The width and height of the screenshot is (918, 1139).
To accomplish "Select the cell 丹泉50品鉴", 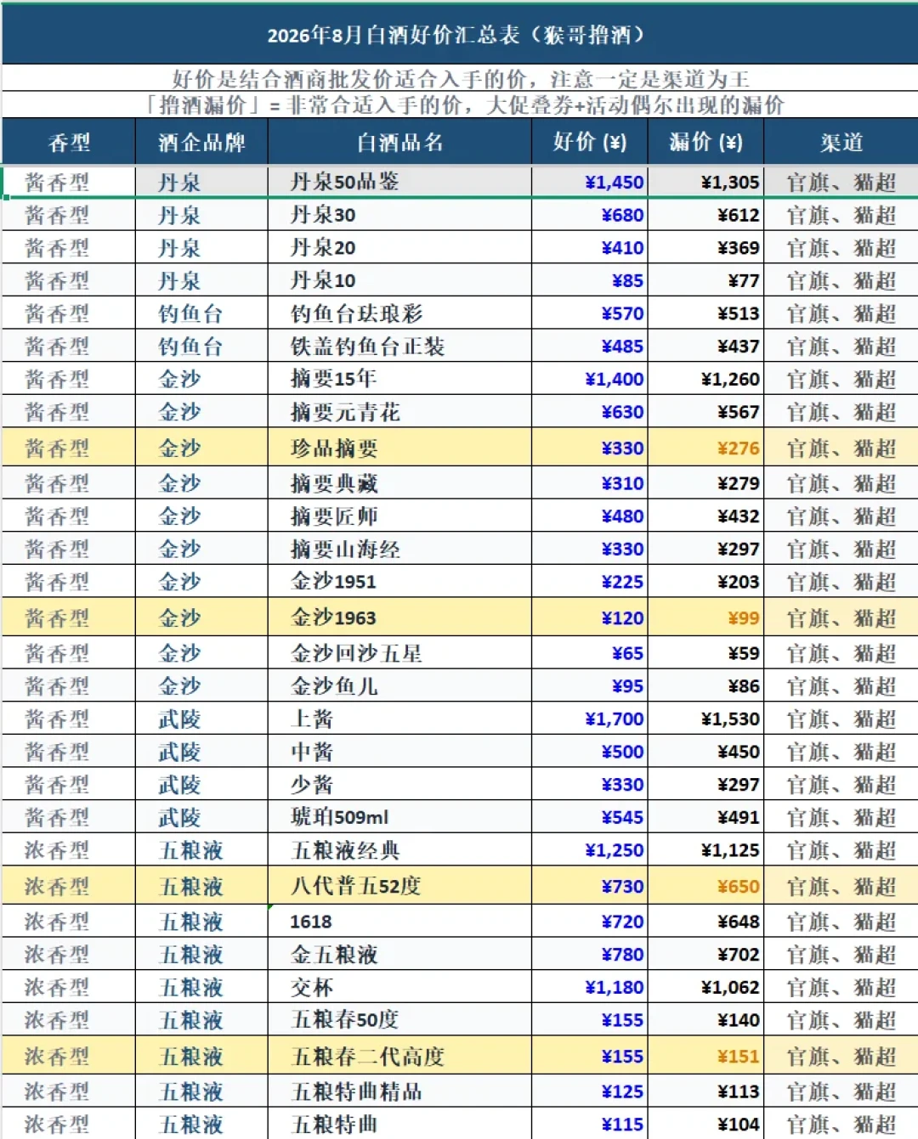I will pyautogui.click(x=399, y=182).
